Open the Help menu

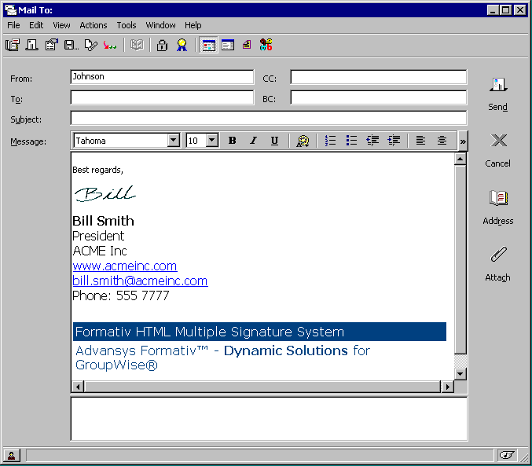pyautogui.click(x=193, y=25)
